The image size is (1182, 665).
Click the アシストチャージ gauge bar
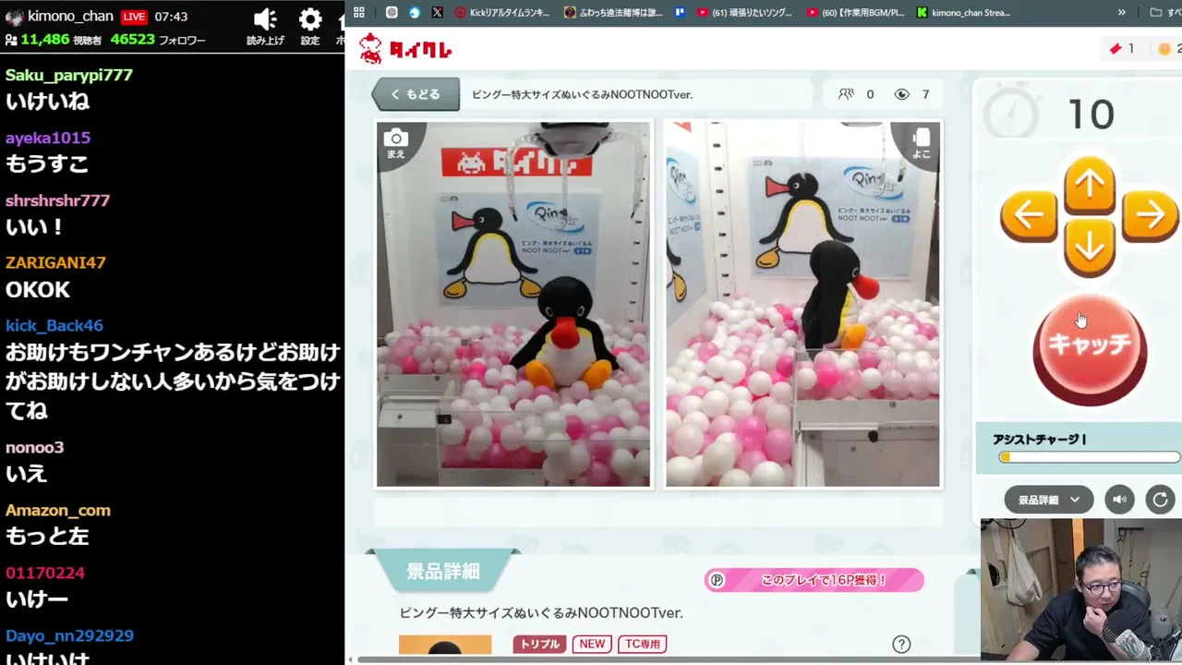(x=1089, y=457)
